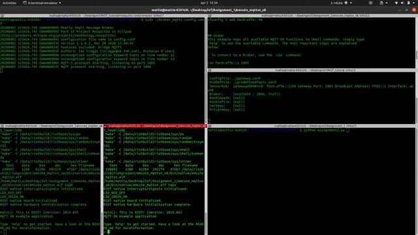Click the battery status icon
The width and height of the screenshot is (418, 235).
tap(408, 3)
